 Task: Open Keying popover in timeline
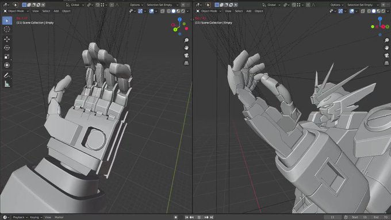[x=36, y=218]
